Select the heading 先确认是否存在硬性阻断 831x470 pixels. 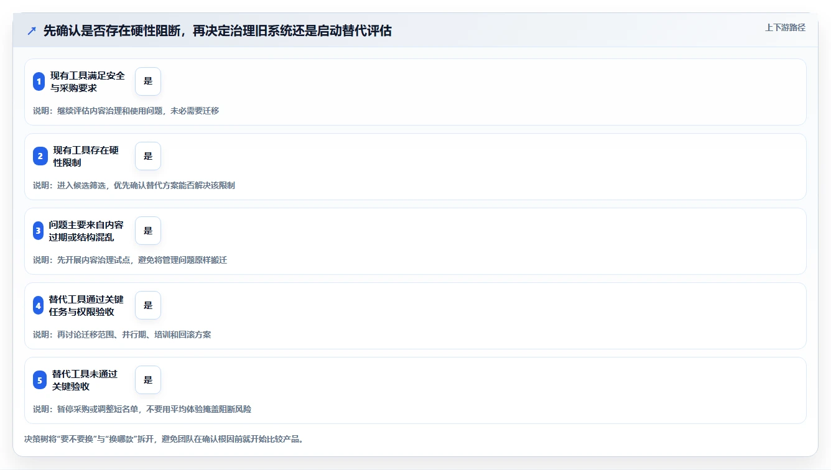coord(111,30)
